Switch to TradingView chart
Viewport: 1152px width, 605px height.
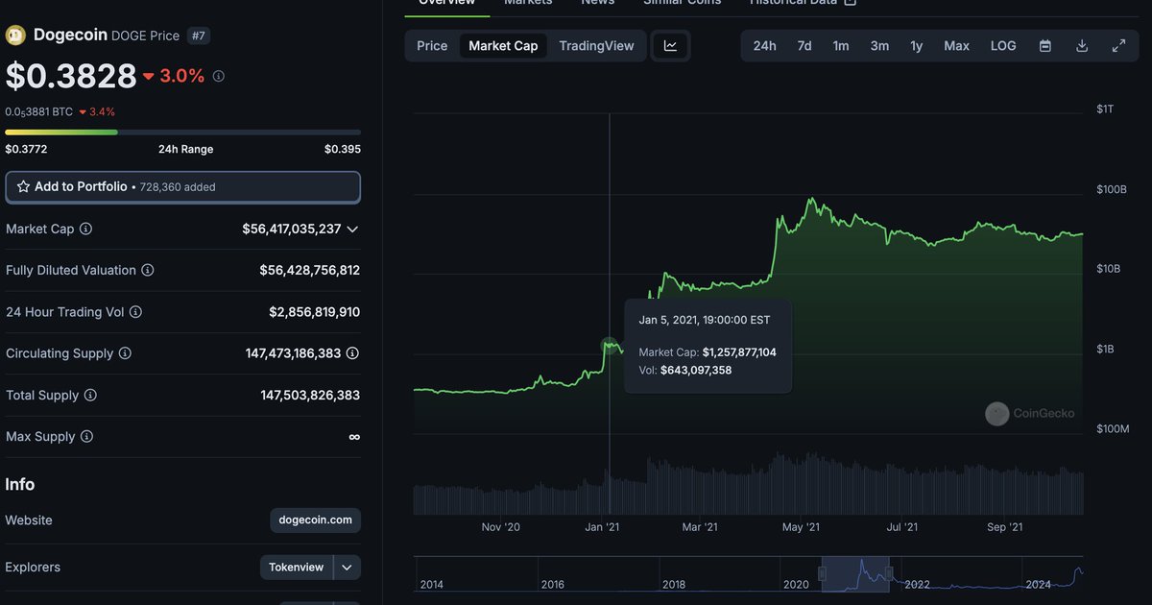pyautogui.click(x=596, y=46)
